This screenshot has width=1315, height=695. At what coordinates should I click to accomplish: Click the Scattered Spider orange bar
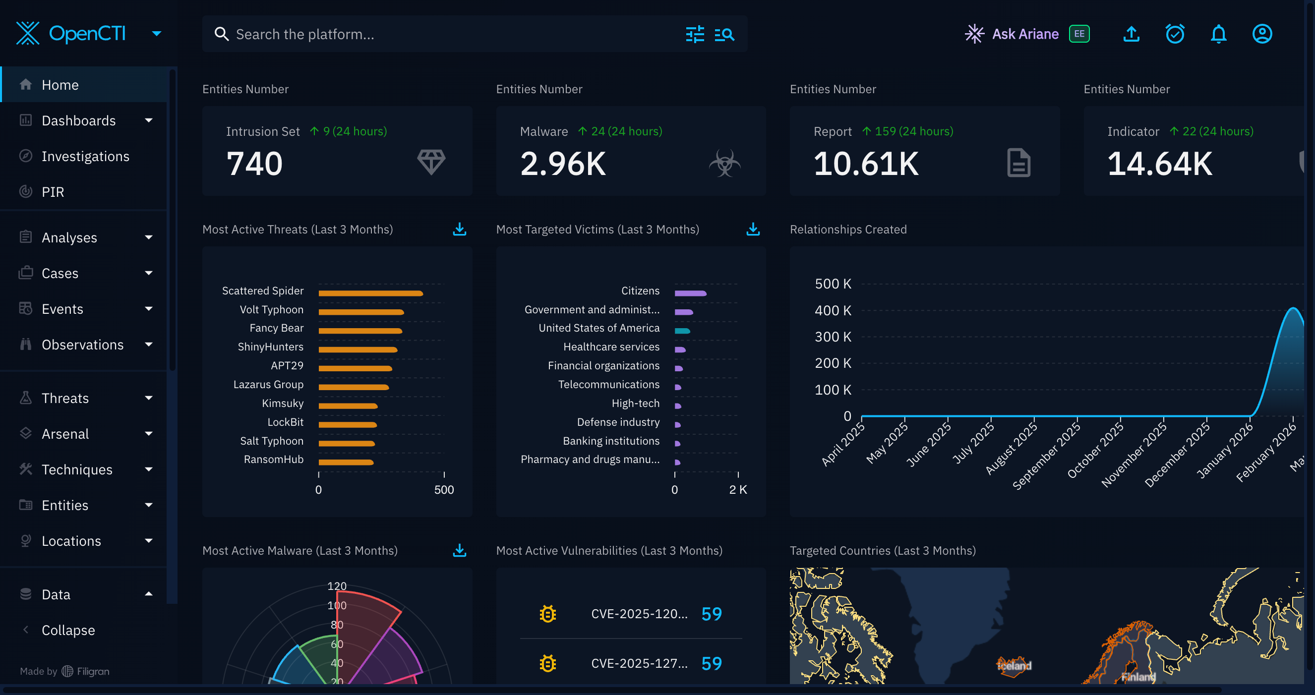370,293
